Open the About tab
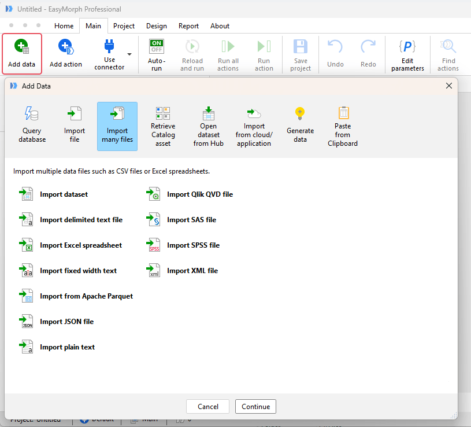 pyautogui.click(x=220, y=26)
